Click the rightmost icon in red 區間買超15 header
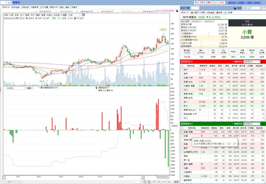 pos(262,61)
